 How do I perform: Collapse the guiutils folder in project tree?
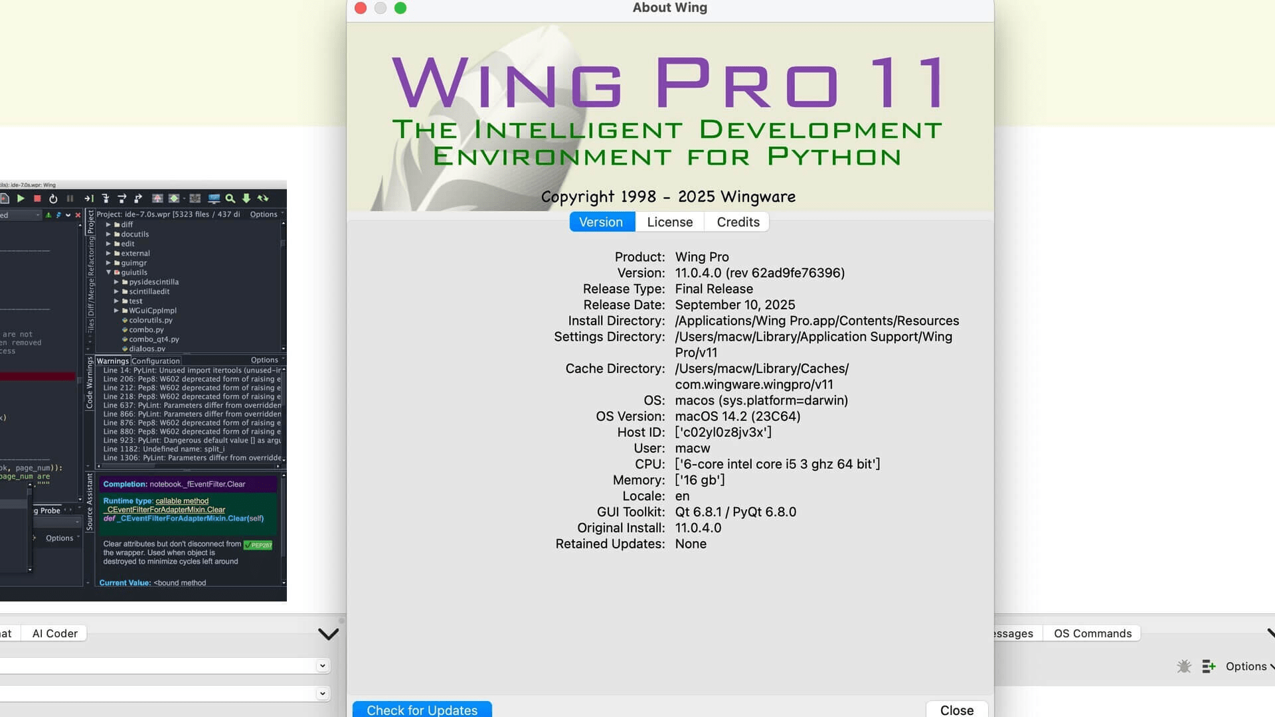click(x=109, y=272)
